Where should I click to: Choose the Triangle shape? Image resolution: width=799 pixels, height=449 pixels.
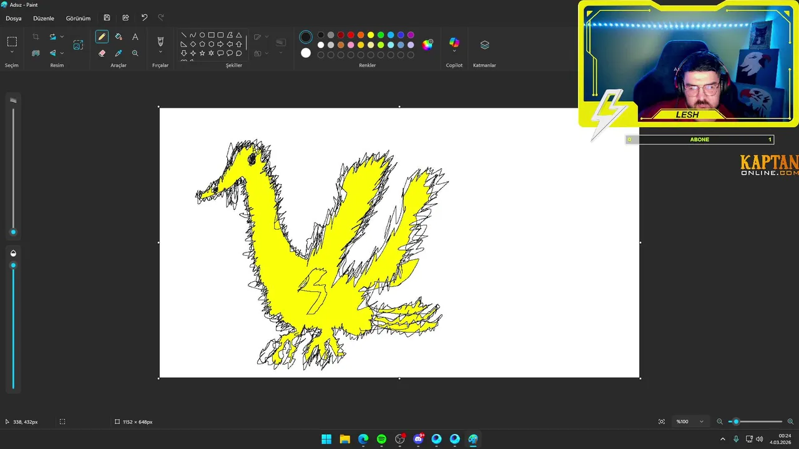point(238,35)
